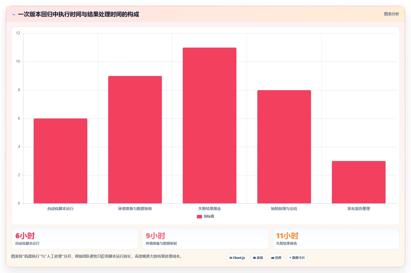The image size is (411, 273).
Task: Toggle the 指标值 legend color swatch
Action: tap(199, 216)
